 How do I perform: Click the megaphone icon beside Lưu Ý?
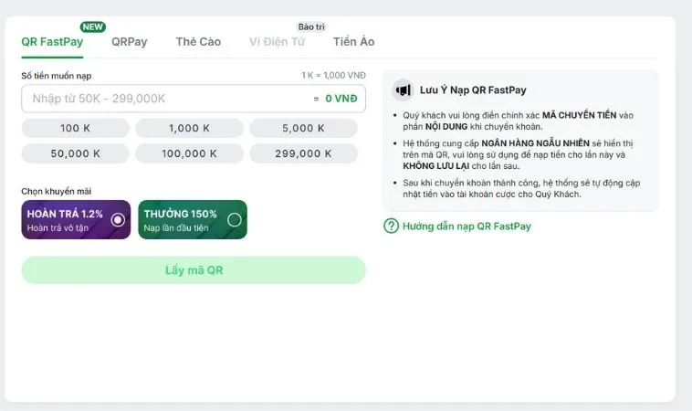(403, 90)
